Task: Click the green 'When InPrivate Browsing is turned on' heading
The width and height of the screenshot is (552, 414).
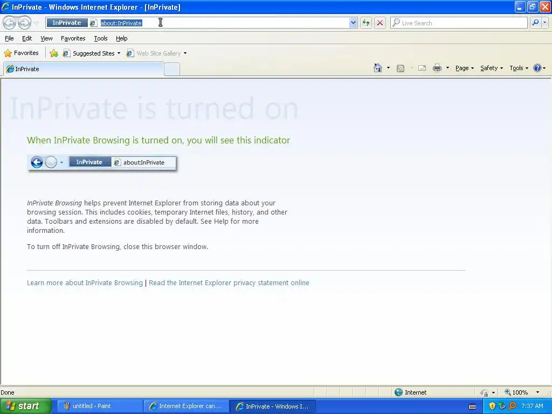Action: coord(158,140)
